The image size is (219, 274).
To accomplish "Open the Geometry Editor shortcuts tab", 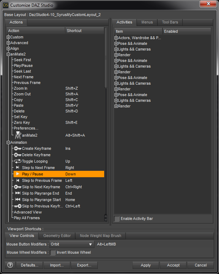I will click(57, 236).
